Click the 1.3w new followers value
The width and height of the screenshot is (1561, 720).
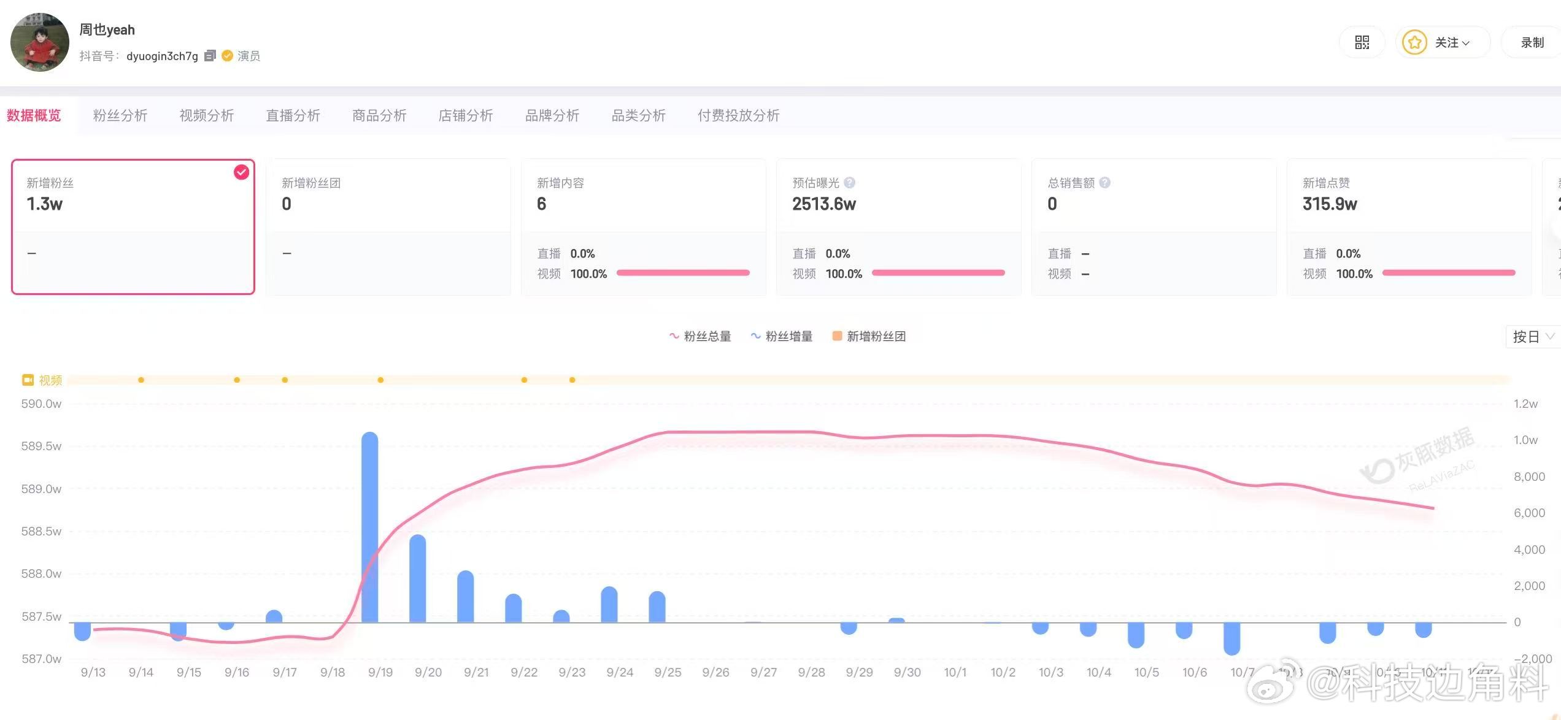pos(45,204)
